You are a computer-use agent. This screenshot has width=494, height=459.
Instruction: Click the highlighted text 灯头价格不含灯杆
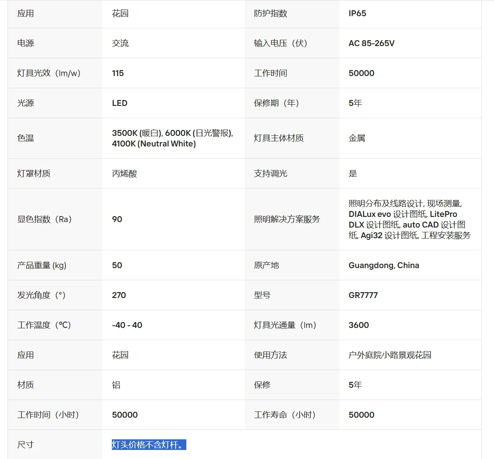pyautogui.click(x=149, y=445)
